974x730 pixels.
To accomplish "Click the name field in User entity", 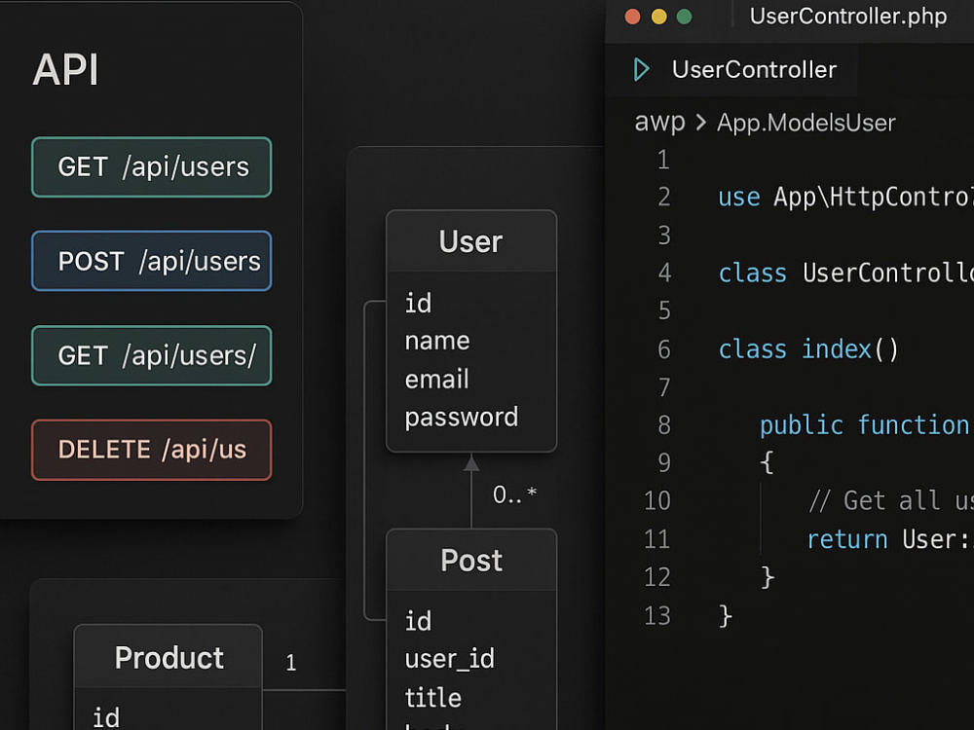I will point(437,341).
